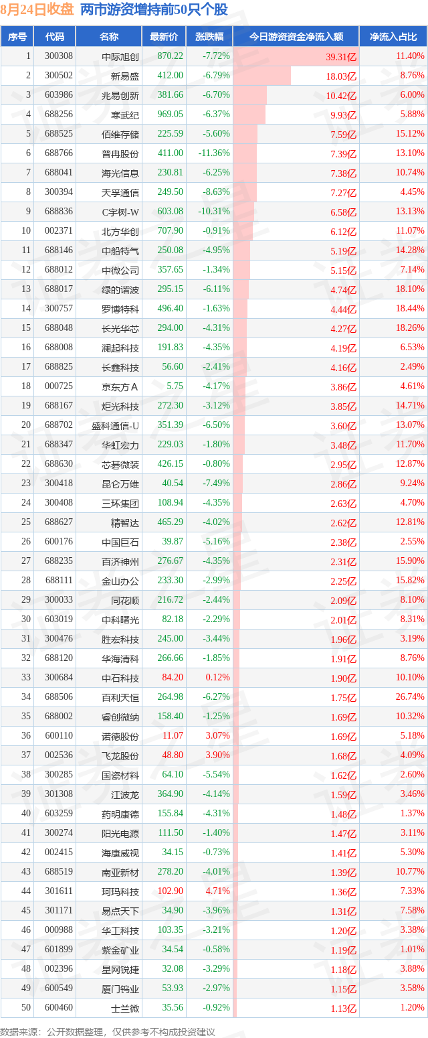
Task: Select stock name 紫金矿业
Action: tap(120, 950)
